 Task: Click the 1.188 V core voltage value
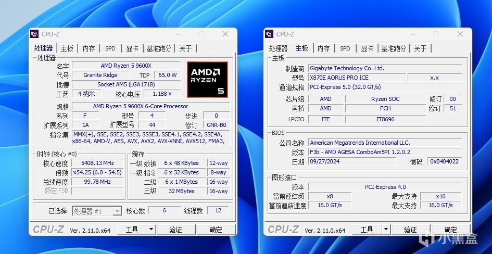click(162, 94)
